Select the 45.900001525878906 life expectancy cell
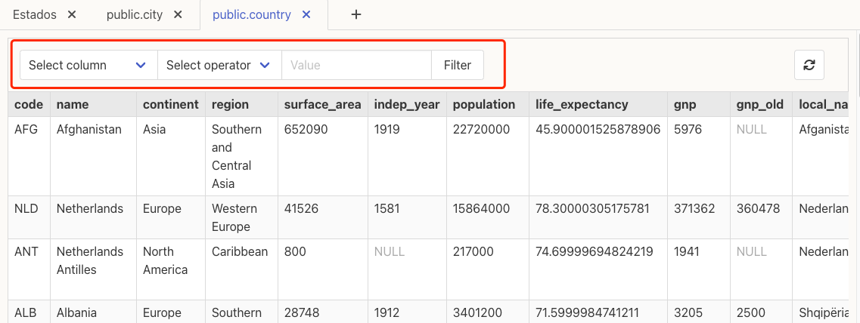The width and height of the screenshot is (860, 323). coord(598,156)
